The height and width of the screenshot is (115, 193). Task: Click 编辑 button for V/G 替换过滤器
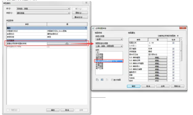tap(157, 69)
